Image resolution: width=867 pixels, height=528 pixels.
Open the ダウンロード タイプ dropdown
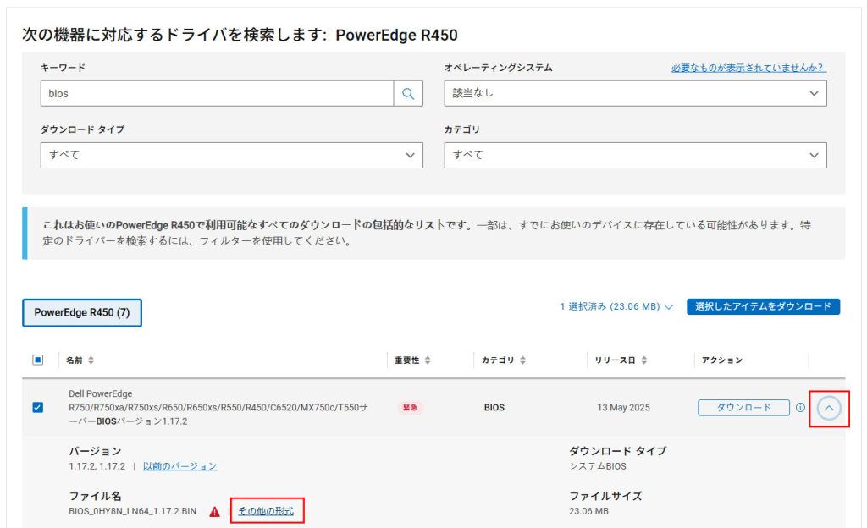pos(232,155)
